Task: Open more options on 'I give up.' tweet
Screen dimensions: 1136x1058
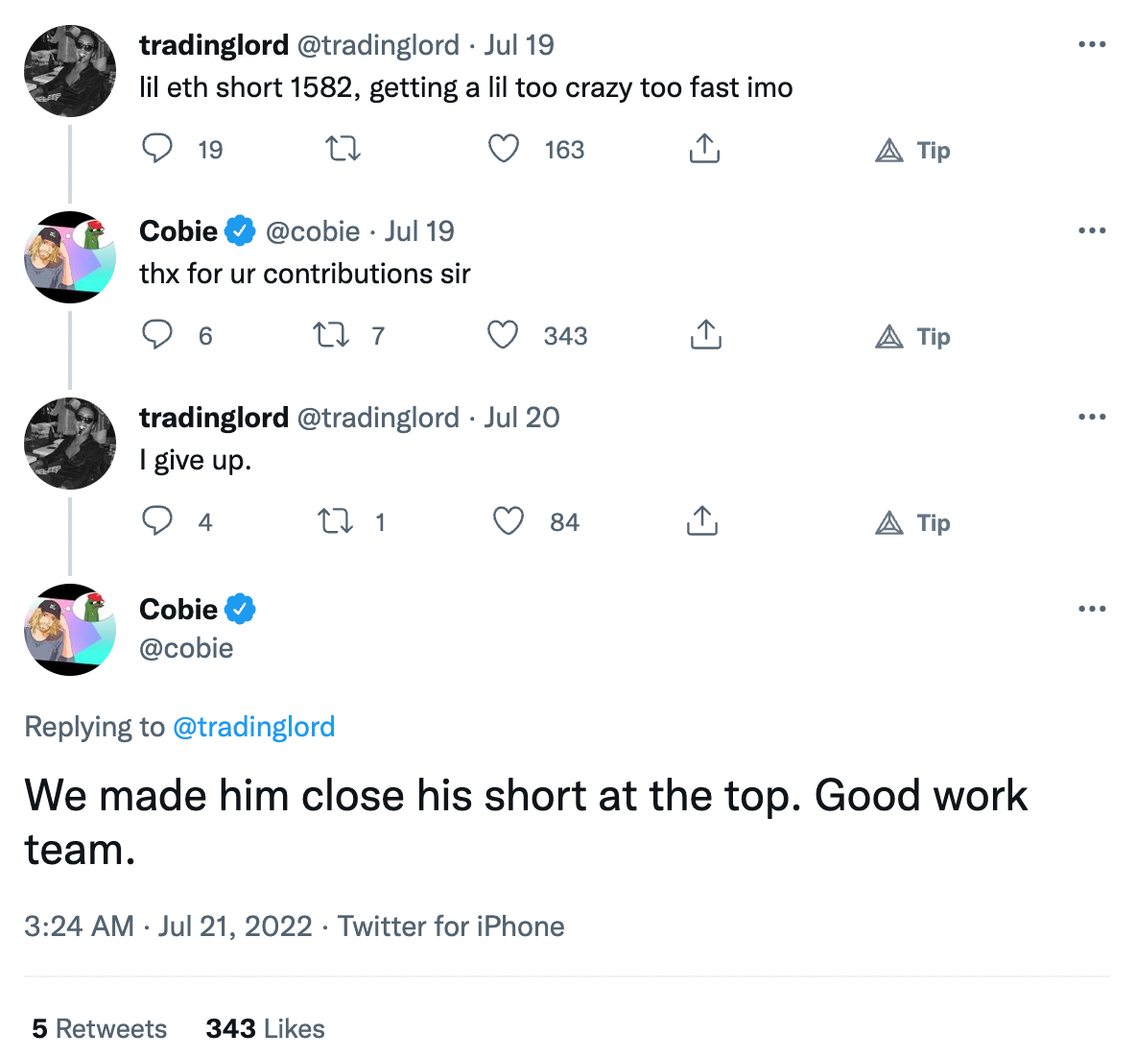Action: pos(1092,417)
